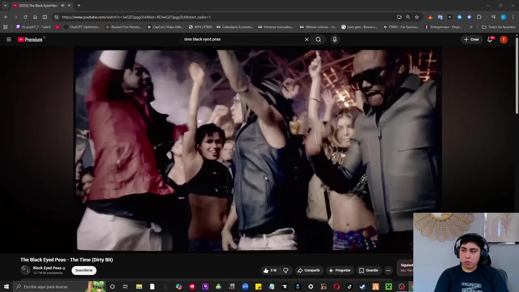Screen dimensions: 519x292
Task: Open Twitch from the taskbar
Action: click(x=206, y=287)
